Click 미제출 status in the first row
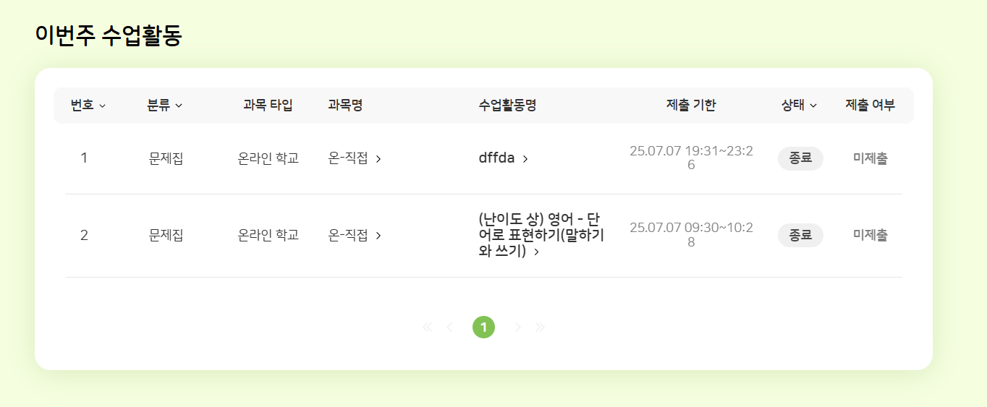The height and width of the screenshot is (407, 987). tap(870, 158)
